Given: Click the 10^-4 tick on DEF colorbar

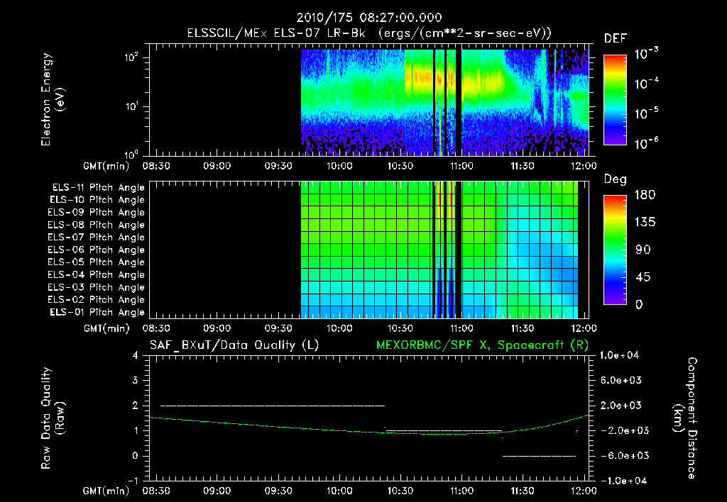Looking at the screenshot, I should point(646,84).
